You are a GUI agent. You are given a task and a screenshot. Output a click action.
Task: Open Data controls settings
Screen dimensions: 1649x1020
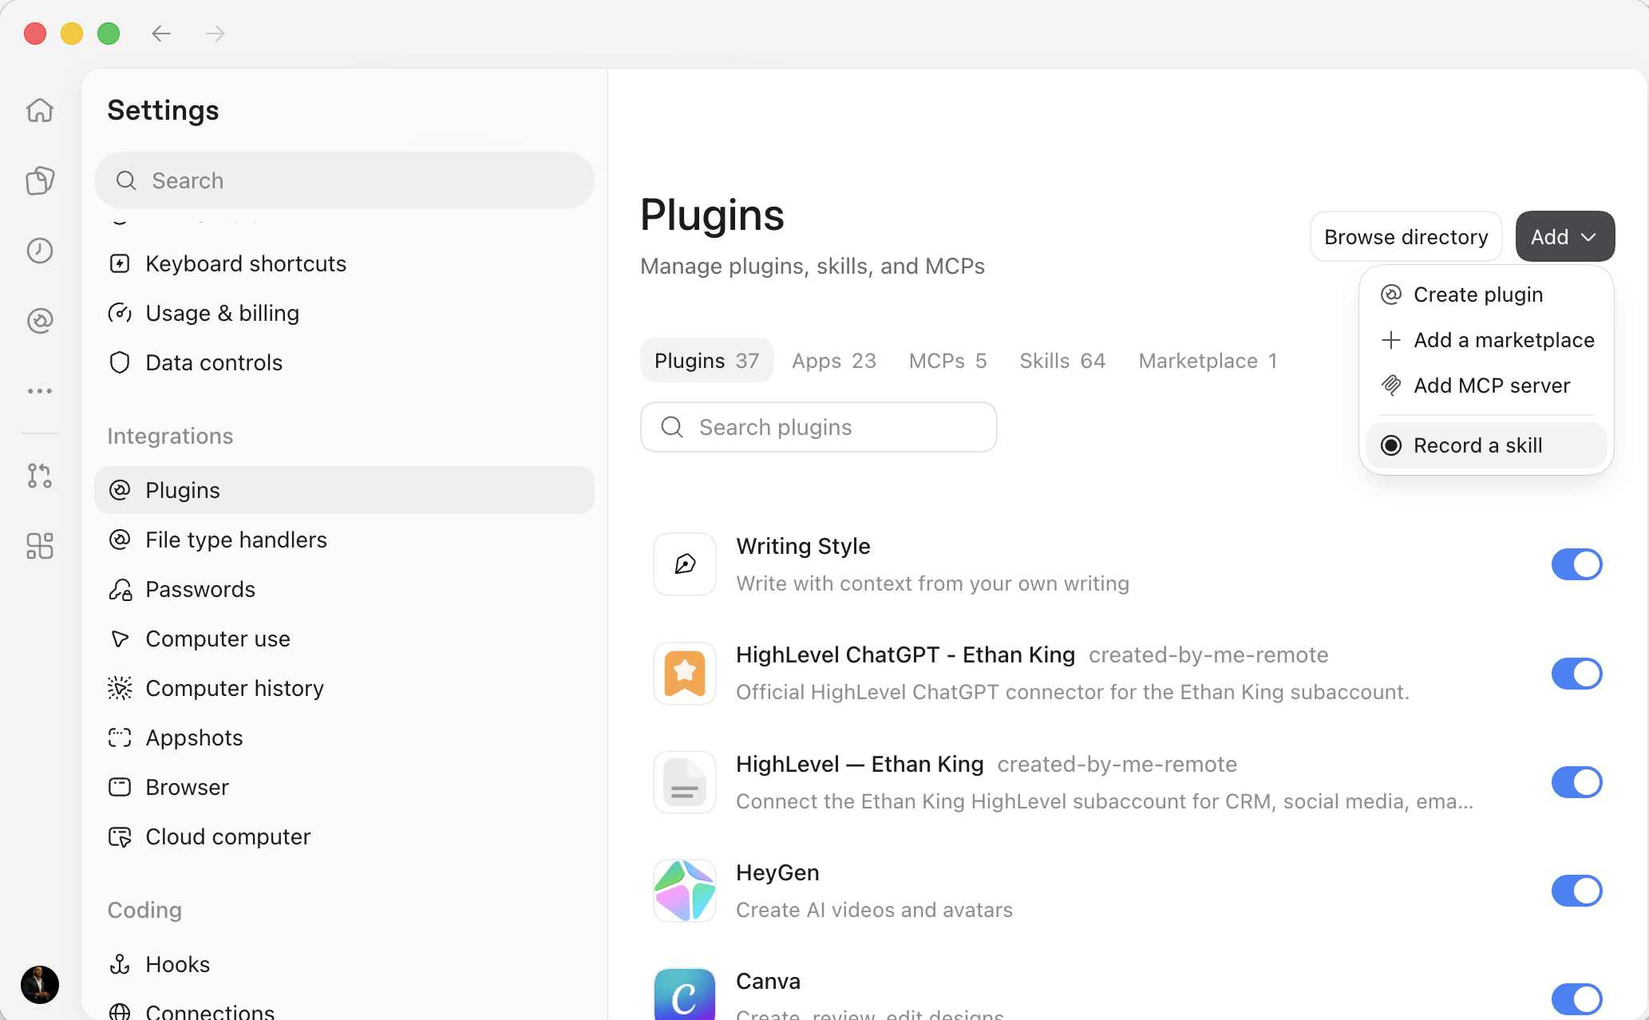(344, 362)
